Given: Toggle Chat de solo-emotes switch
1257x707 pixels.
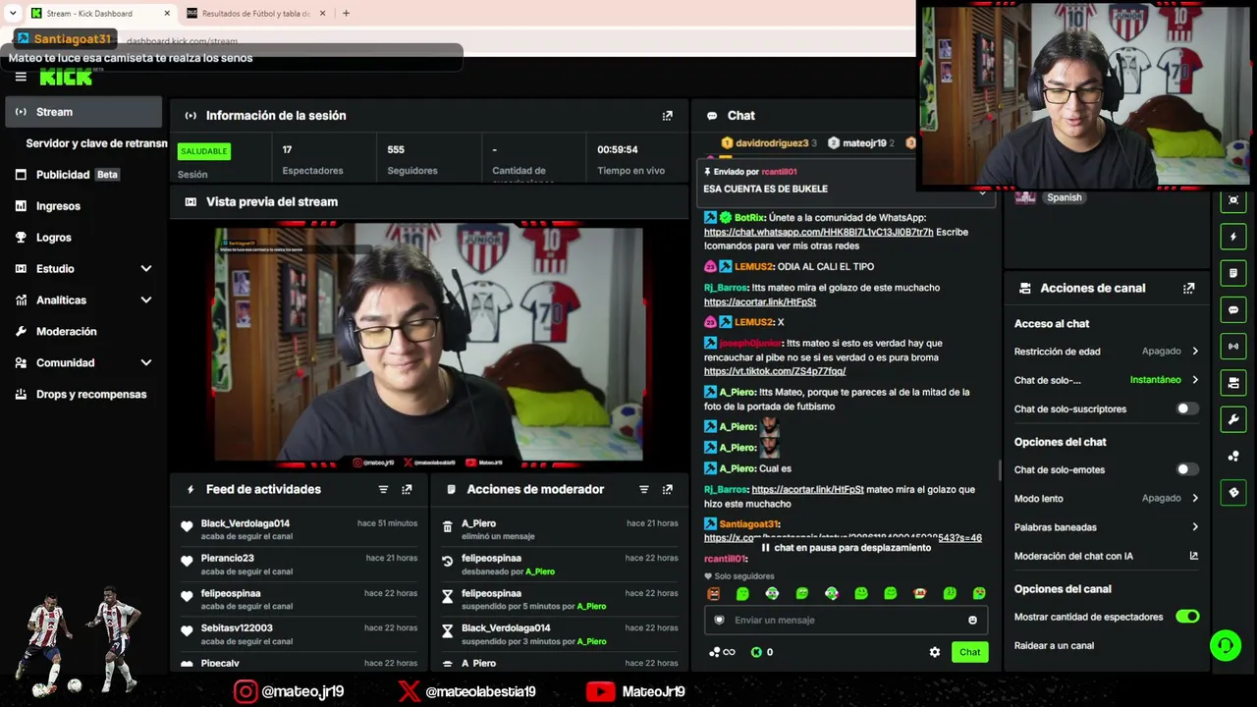Looking at the screenshot, I should point(1188,469).
